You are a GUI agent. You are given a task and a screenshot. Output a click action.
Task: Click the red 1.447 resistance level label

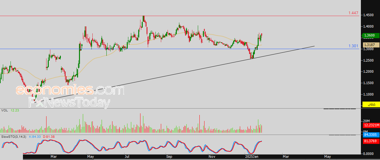pos(353,13)
